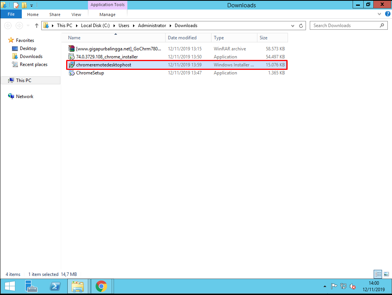The width and height of the screenshot is (392, 295).
Task: Click the Explorer title bar folder icon
Action: [4, 5]
